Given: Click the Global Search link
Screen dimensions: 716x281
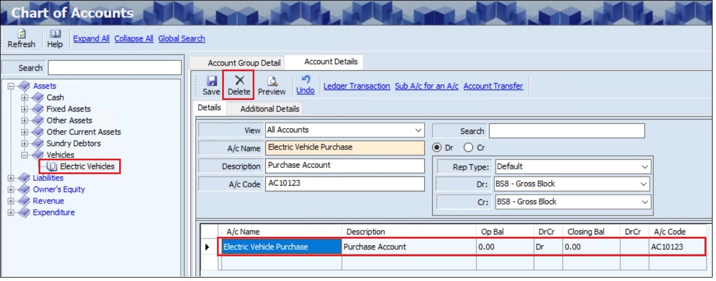Looking at the screenshot, I should click(x=181, y=39).
